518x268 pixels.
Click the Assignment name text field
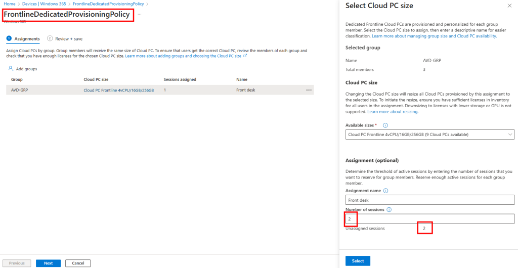(429, 200)
